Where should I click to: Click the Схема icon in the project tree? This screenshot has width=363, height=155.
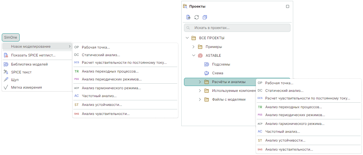(x=207, y=73)
